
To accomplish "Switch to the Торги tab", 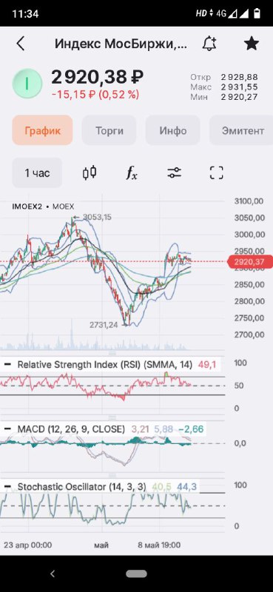I will (109, 131).
